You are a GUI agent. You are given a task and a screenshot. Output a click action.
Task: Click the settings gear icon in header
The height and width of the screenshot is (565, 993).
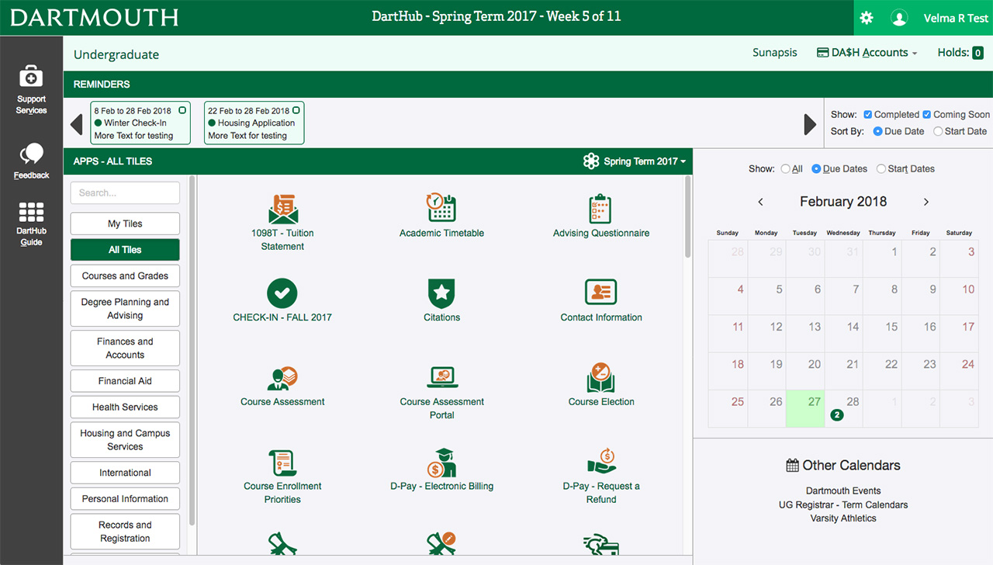click(867, 18)
